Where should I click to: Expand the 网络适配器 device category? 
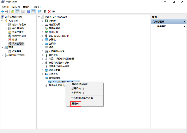(x=43, y=70)
